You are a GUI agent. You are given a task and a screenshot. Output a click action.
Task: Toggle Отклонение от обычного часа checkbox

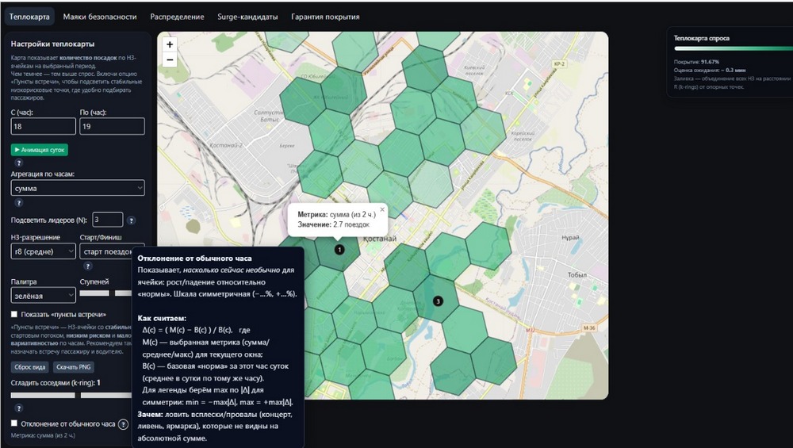tap(14, 423)
